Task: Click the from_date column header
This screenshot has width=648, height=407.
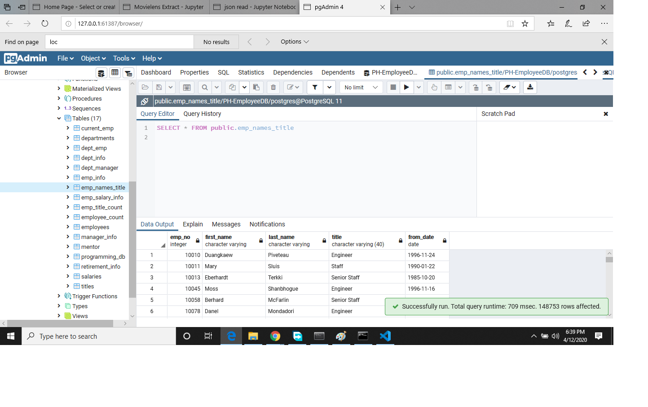Action: coord(427,240)
